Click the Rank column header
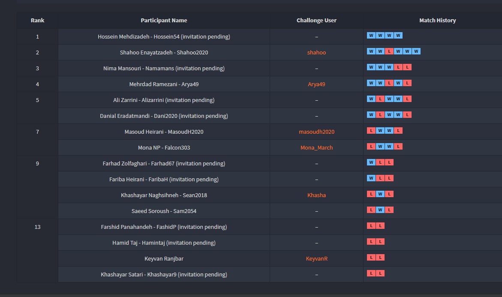502x297 pixels. (37, 20)
